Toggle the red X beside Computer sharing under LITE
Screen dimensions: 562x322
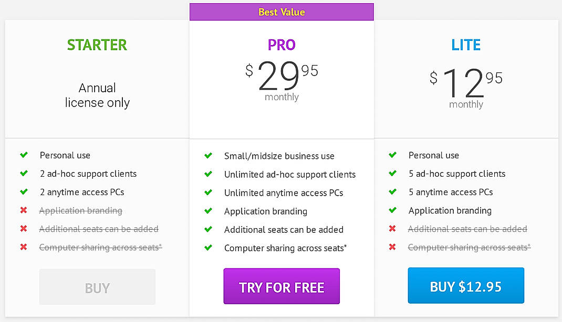pyautogui.click(x=392, y=247)
